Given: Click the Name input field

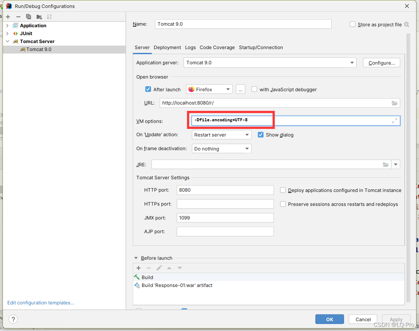Looking at the screenshot, I should 243,24.
